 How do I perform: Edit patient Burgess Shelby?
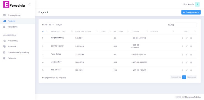187,38
